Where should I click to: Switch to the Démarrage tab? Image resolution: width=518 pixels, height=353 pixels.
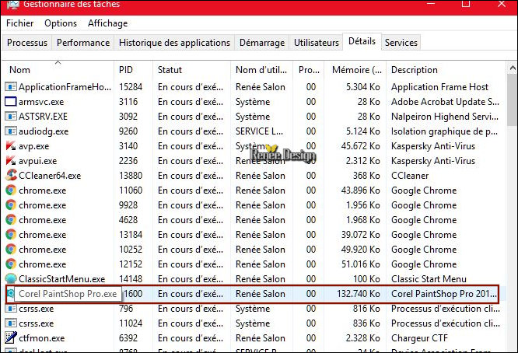262,43
